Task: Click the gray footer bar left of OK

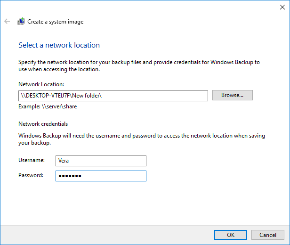Action: click(104, 235)
